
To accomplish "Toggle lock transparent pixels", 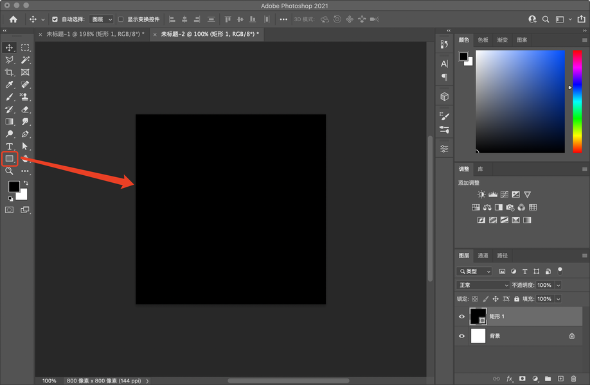I will click(x=475, y=299).
